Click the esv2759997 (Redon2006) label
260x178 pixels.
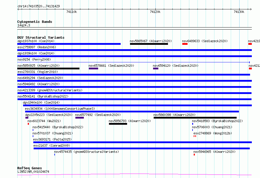(x=37, y=47)
